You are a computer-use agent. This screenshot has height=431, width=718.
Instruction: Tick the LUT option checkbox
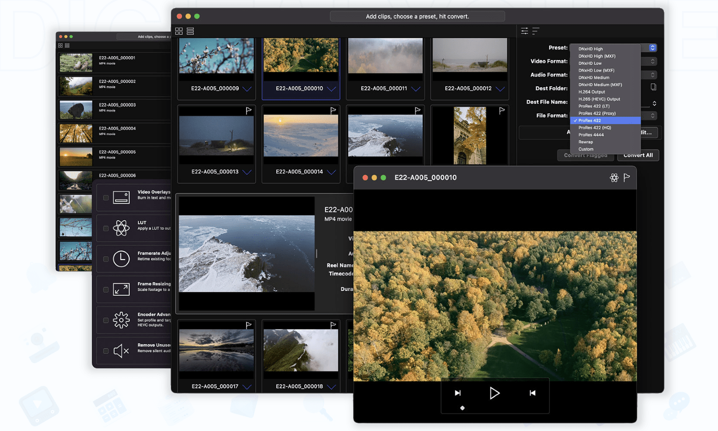click(106, 228)
